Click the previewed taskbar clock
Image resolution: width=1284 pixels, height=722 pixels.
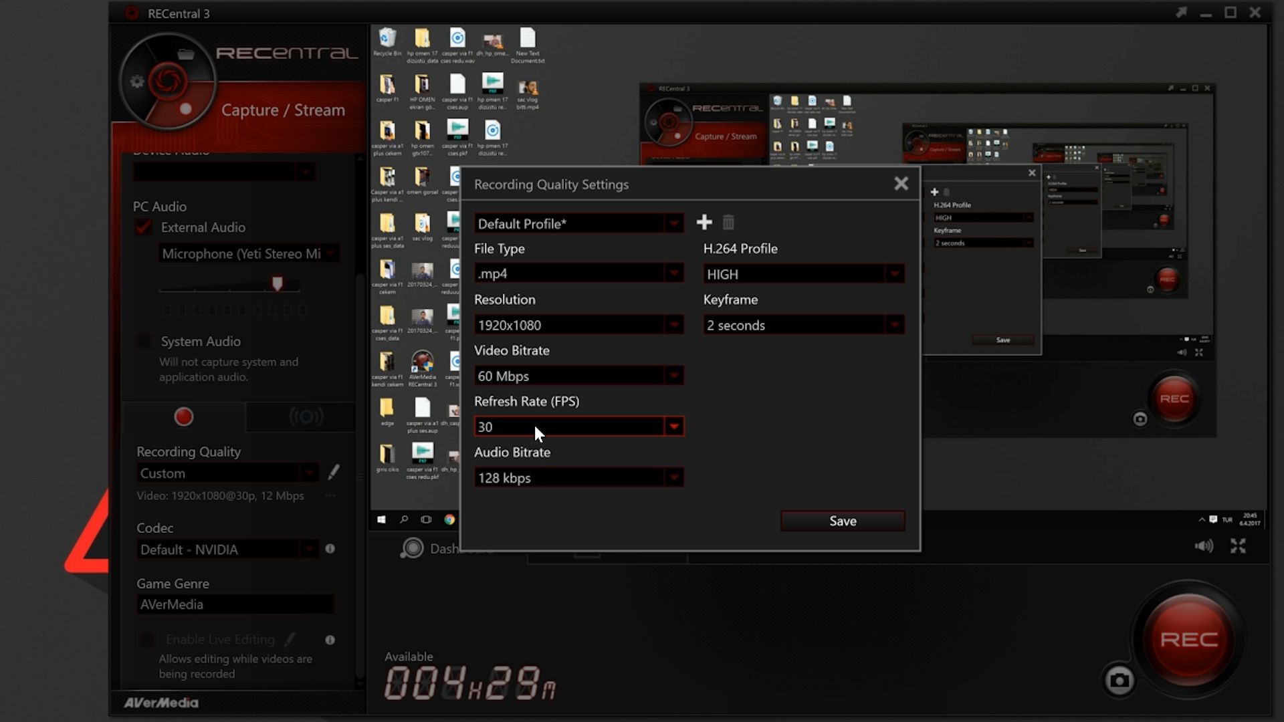point(1250,519)
